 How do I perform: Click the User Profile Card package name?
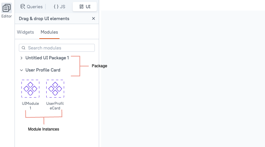43,70
